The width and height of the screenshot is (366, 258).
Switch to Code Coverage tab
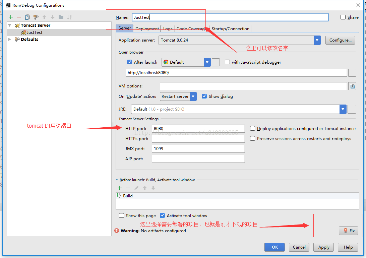point(191,29)
